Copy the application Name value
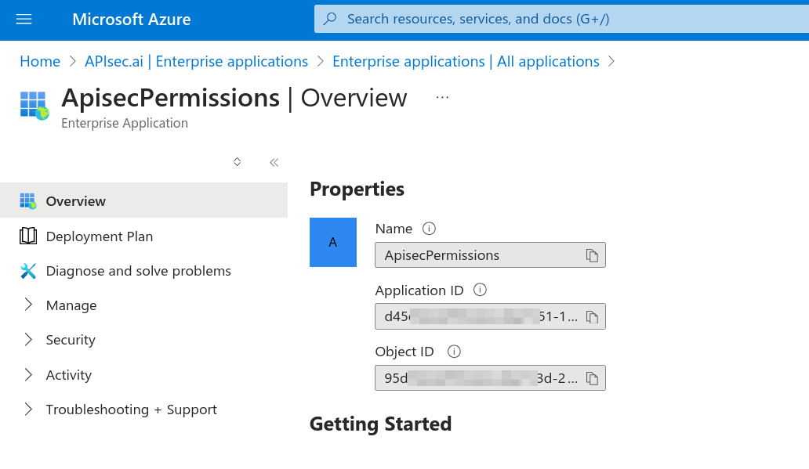 pos(593,255)
